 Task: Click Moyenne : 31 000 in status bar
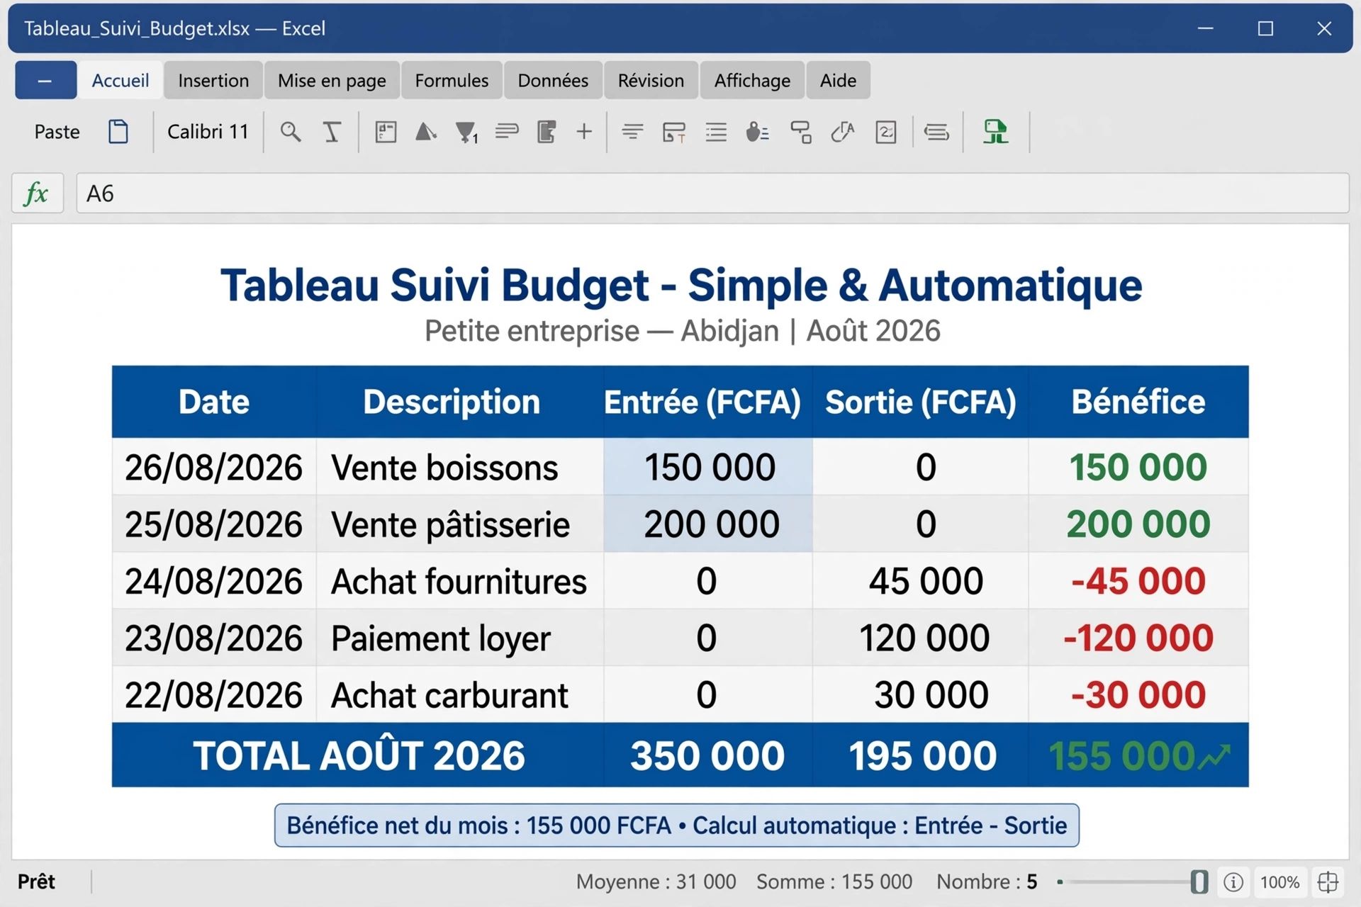point(656,882)
